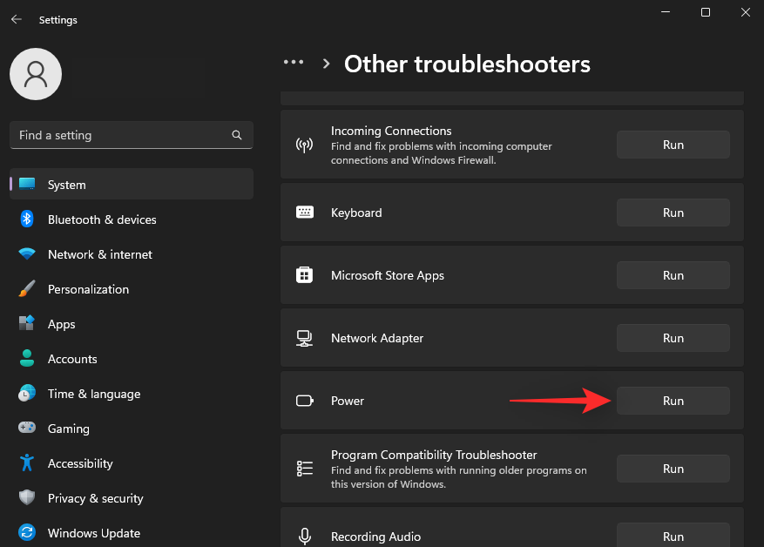Click the user profile avatar
This screenshot has height=547, width=764.
click(36, 74)
